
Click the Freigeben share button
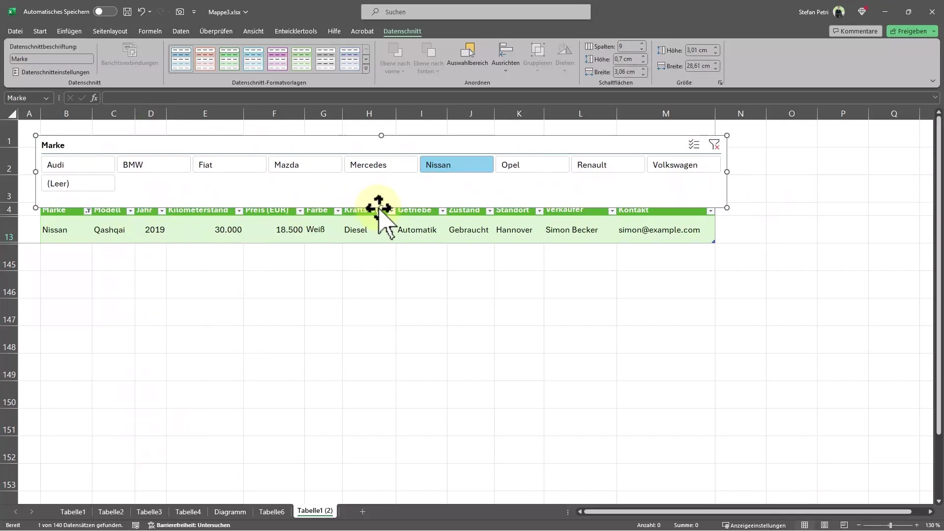click(912, 31)
